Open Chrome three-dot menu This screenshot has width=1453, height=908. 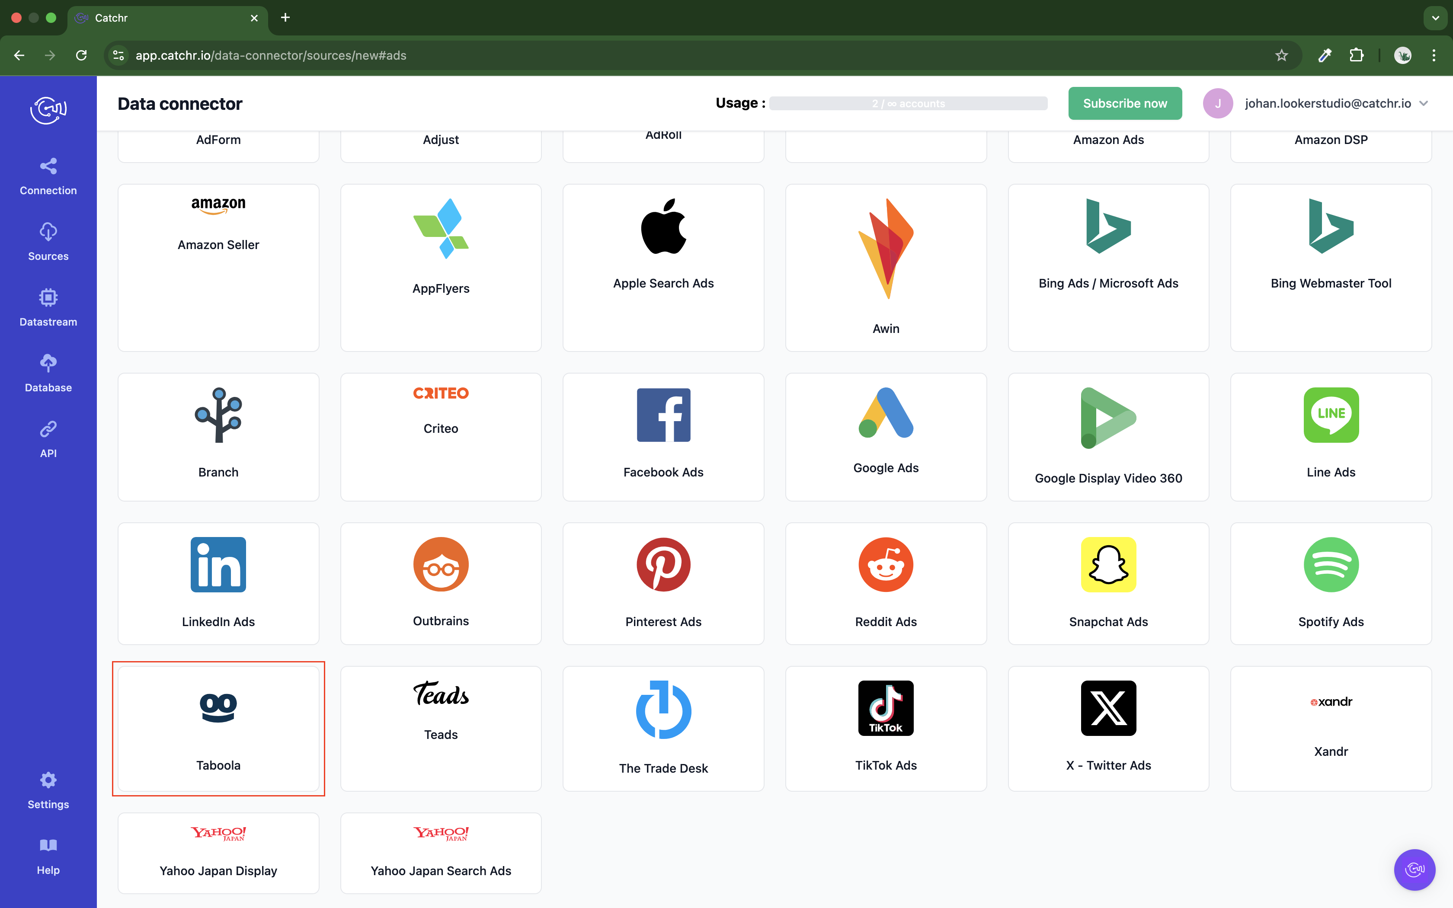coord(1434,55)
